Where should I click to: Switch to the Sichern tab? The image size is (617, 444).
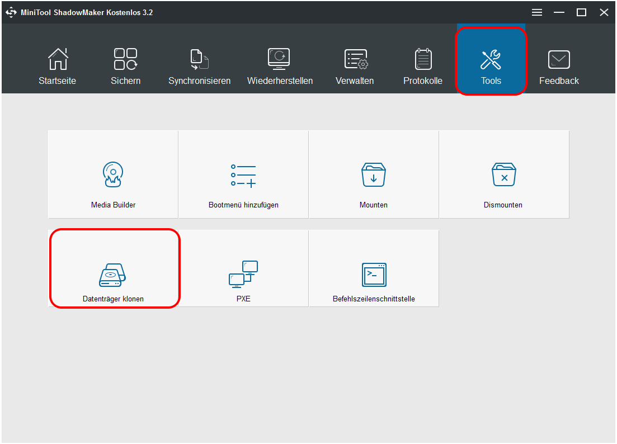pyautogui.click(x=125, y=66)
